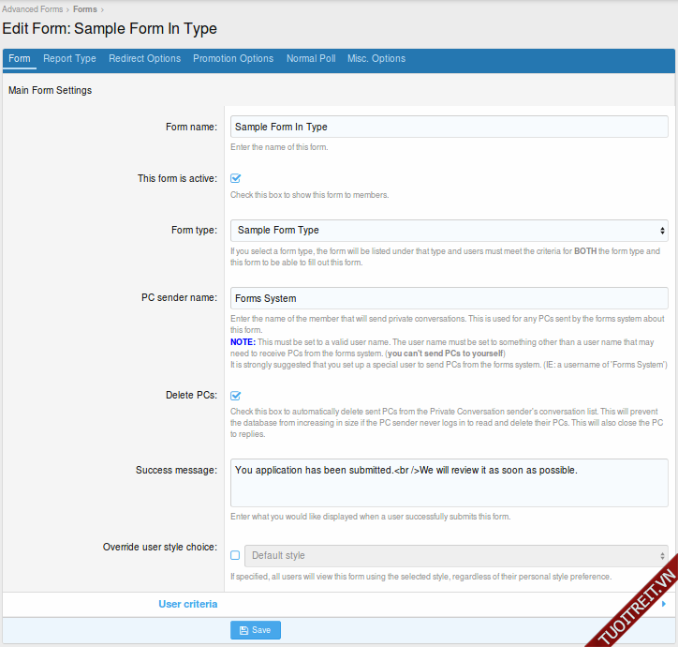Toggle the 'This form is active' checkbox
Viewport: 678px width, 647px height.
click(x=236, y=178)
